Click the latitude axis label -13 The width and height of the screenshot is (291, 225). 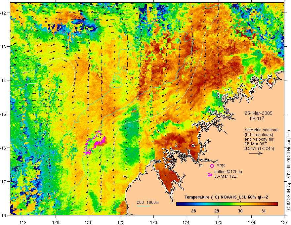pos(3,47)
